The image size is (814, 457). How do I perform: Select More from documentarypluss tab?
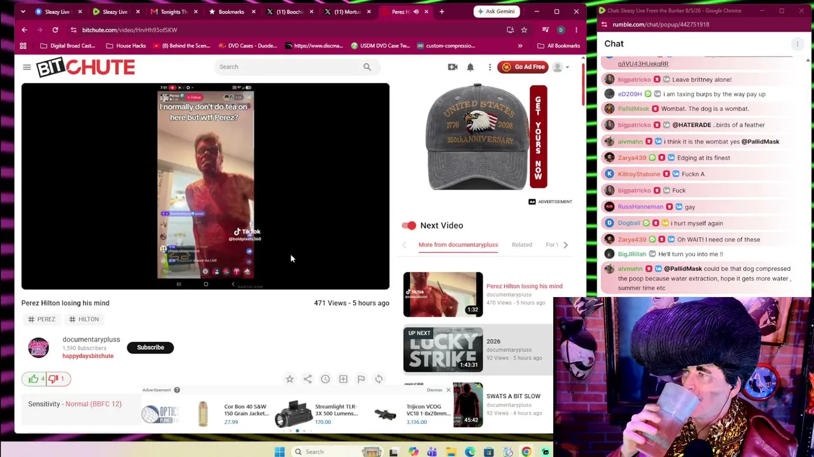tap(458, 245)
